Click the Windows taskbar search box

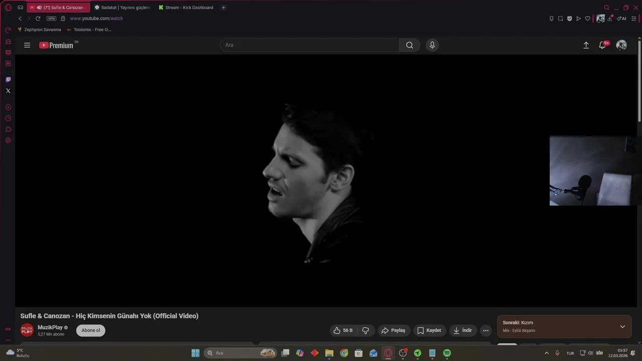point(241,353)
